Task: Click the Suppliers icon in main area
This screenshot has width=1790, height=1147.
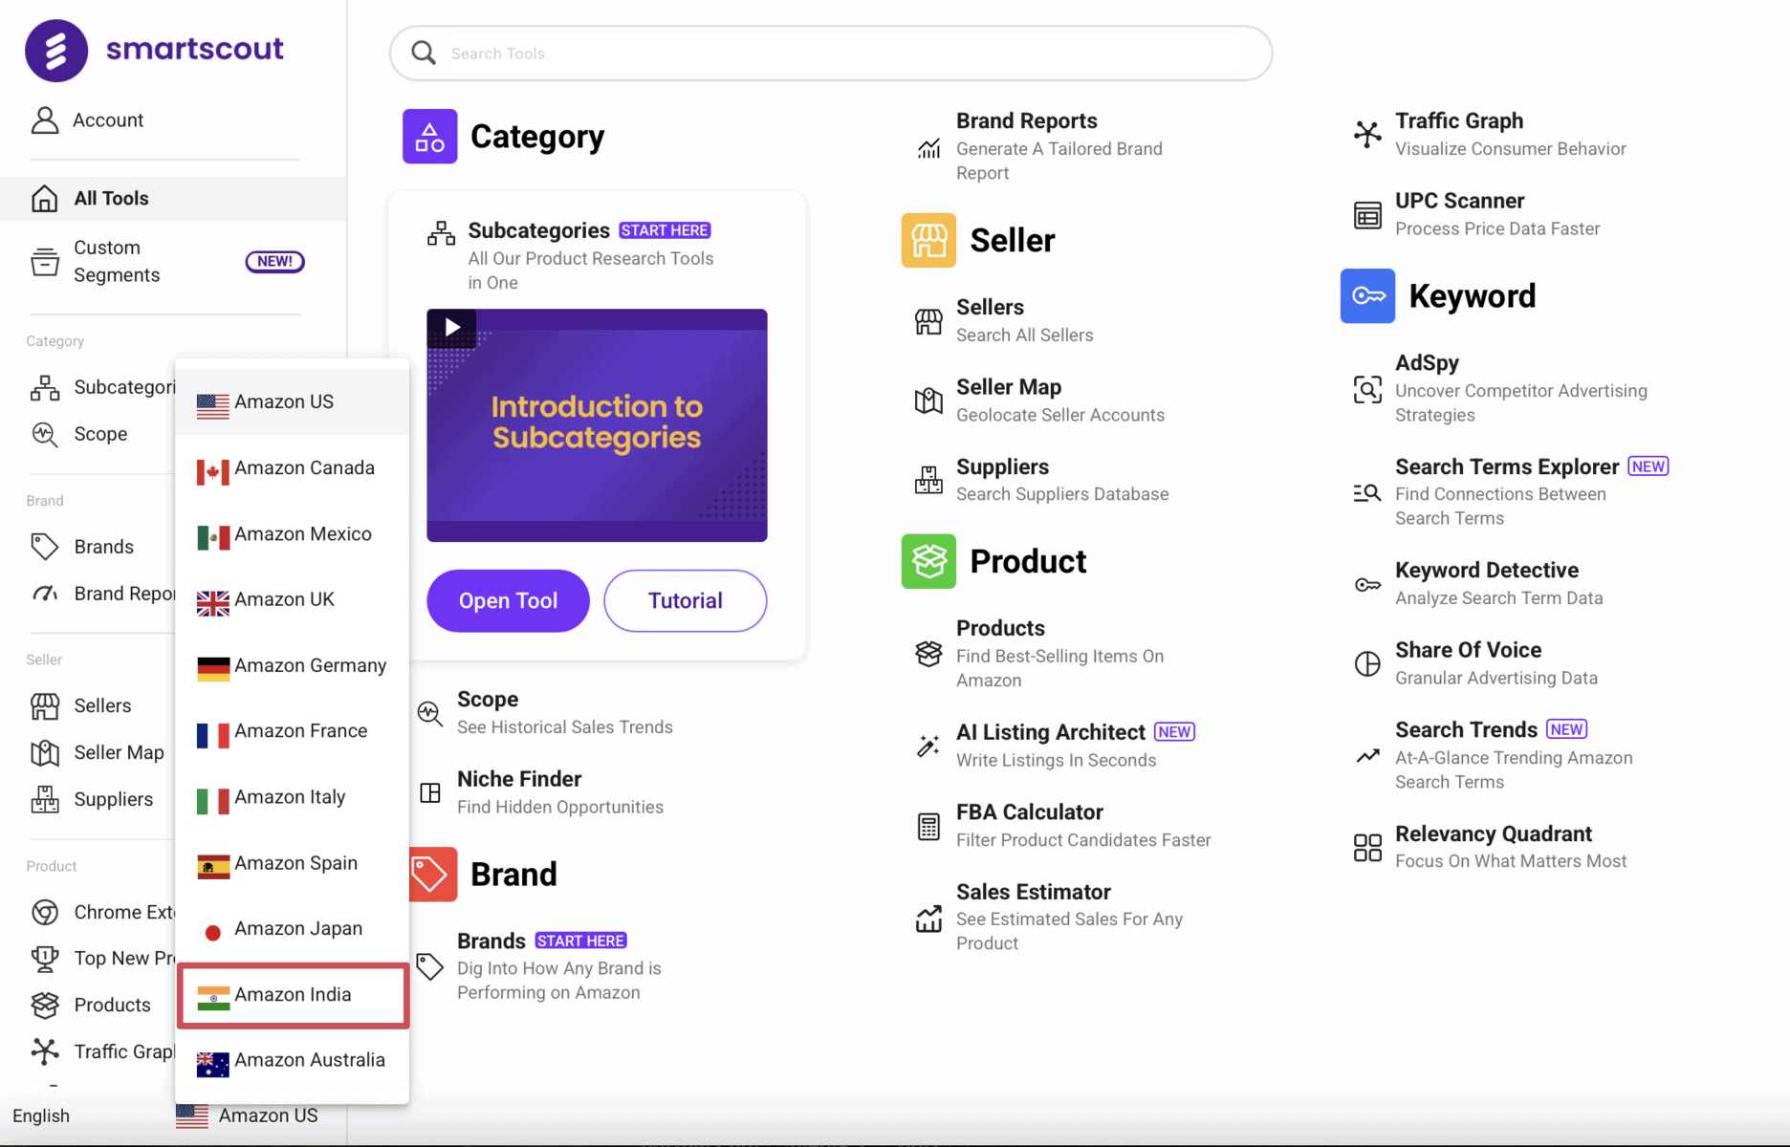Action: point(928,480)
